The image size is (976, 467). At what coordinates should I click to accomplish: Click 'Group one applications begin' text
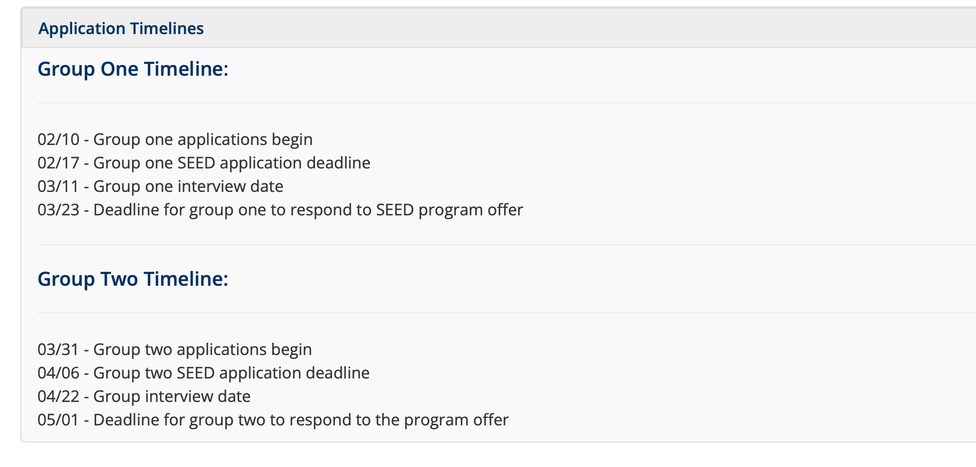(203, 140)
